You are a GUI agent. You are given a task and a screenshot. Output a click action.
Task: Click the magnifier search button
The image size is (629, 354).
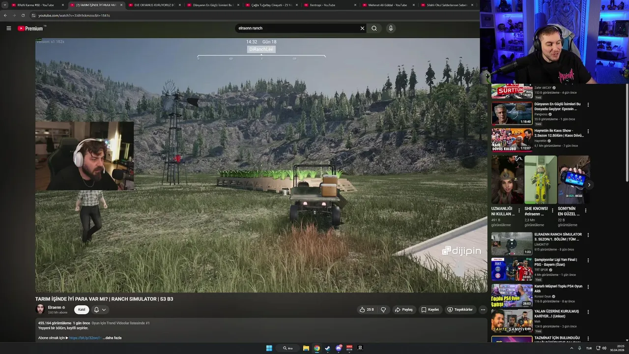click(374, 28)
